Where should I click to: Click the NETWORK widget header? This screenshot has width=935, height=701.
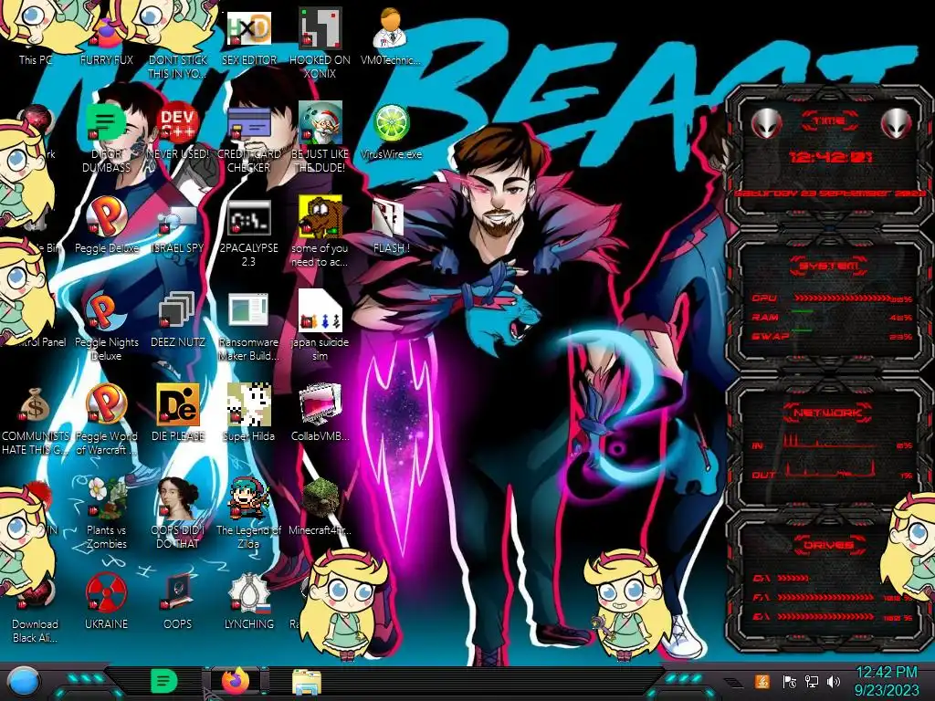point(828,413)
